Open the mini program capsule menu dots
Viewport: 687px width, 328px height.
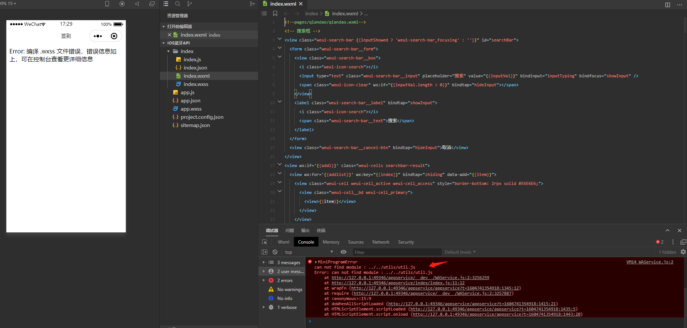98,36
